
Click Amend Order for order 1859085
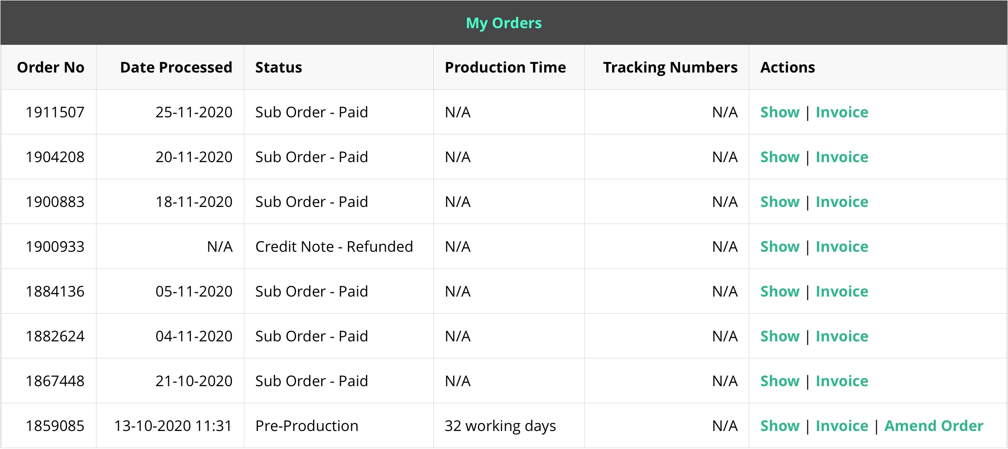[x=934, y=426]
